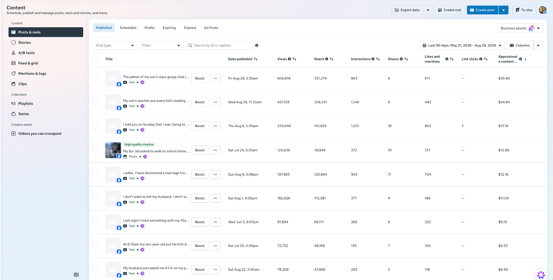The image size is (553, 280).
Task: Expand the Export data arrow menu
Action: click(x=428, y=10)
